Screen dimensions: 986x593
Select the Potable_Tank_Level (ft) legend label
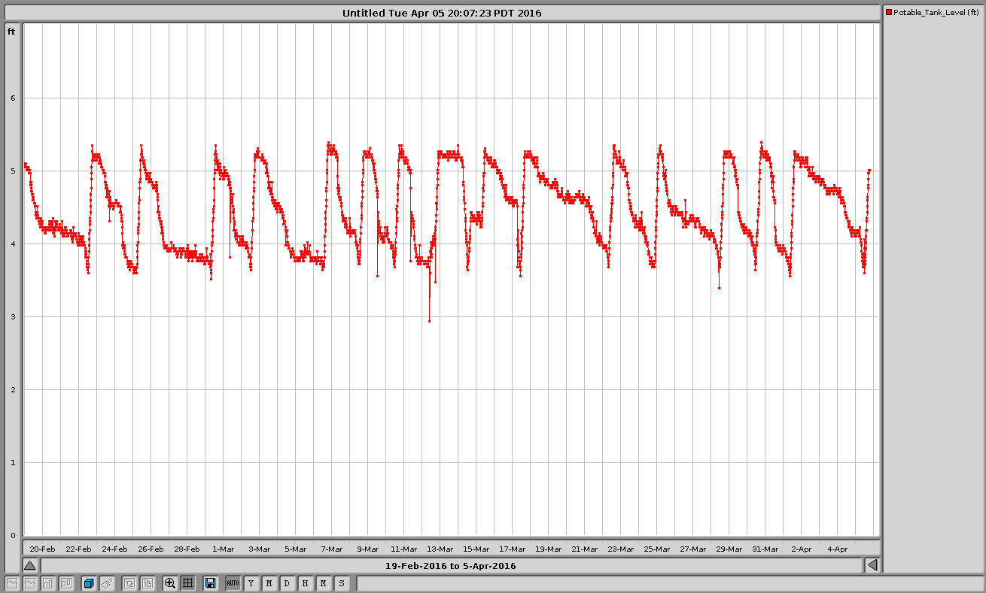point(936,13)
